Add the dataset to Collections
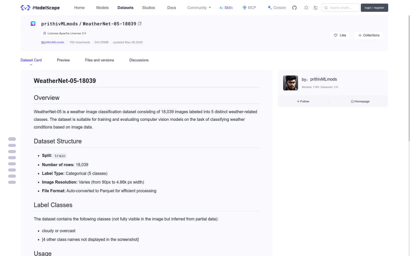Image resolution: width=410 pixels, height=256 pixels. pyautogui.click(x=368, y=35)
